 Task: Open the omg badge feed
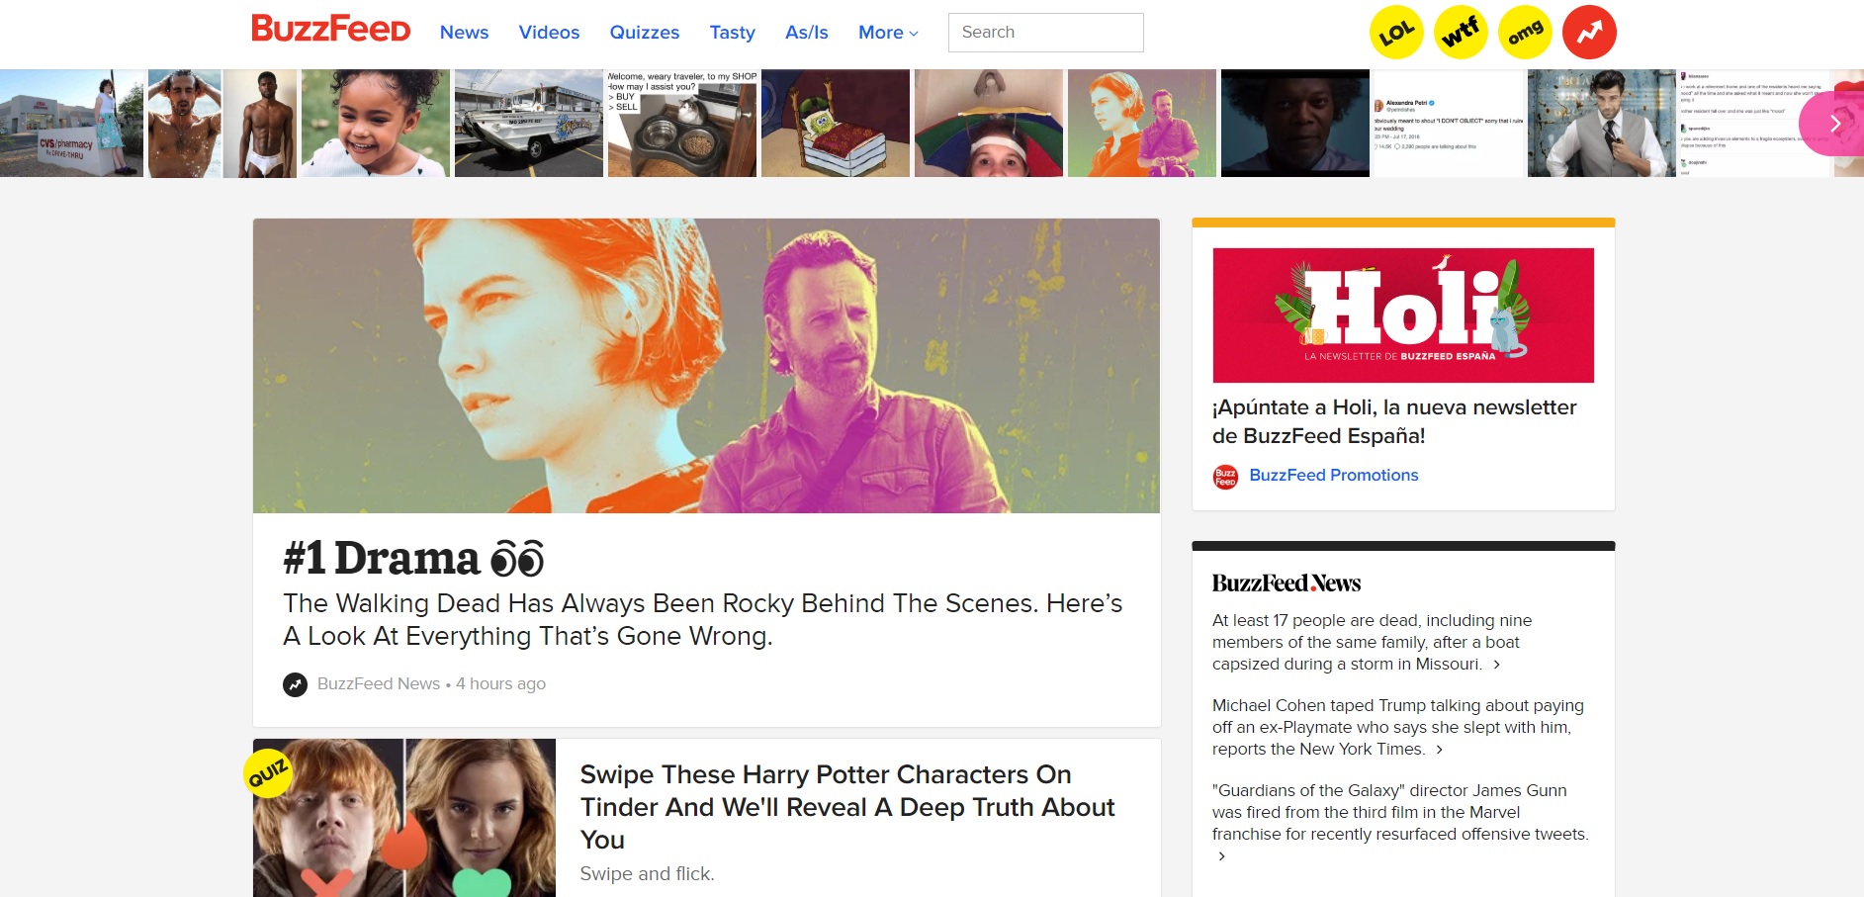tap(1525, 33)
